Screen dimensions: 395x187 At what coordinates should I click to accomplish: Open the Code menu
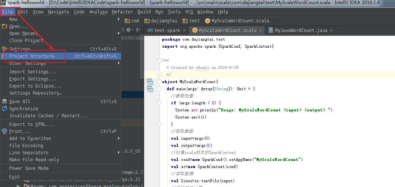pyautogui.click(x=79, y=12)
